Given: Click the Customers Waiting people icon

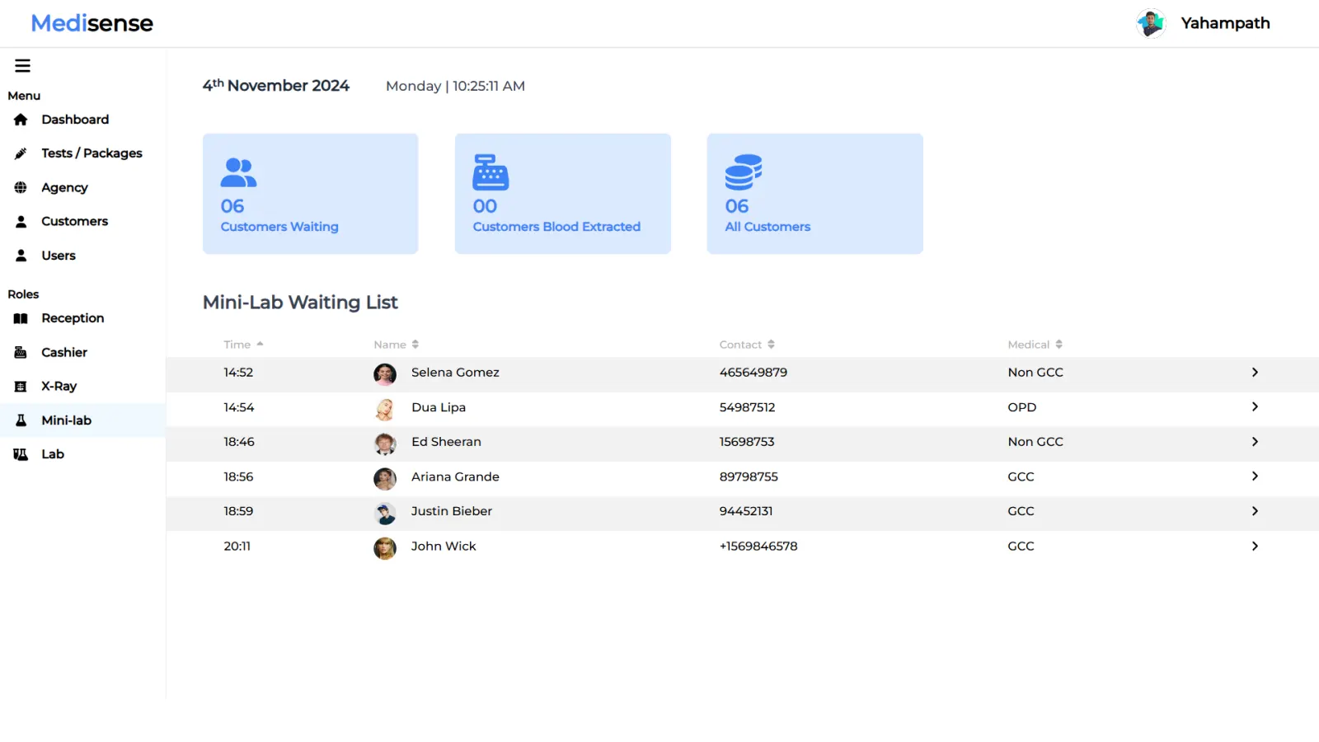Looking at the screenshot, I should click(238, 172).
